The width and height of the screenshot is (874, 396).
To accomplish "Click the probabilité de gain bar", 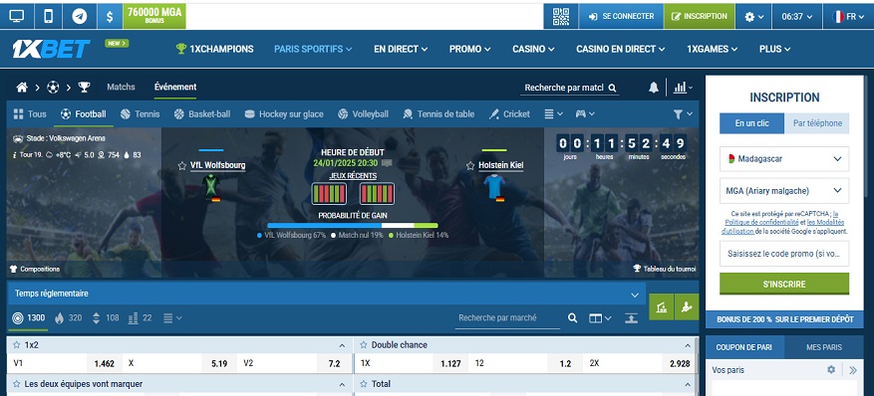I will (x=353, y=225).
